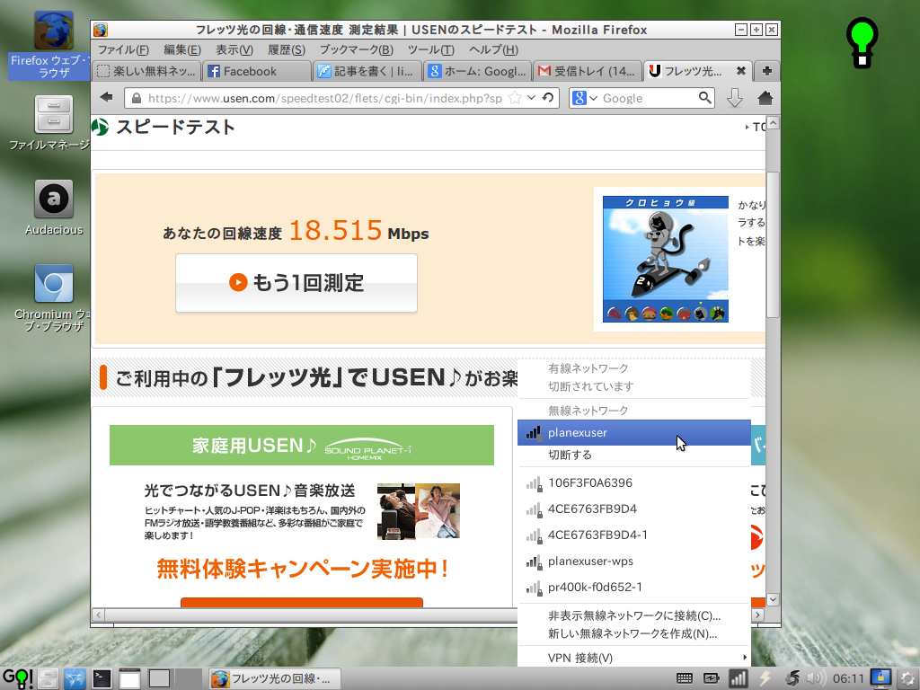Screen dimensions: 920x690
Task: Open terminal from the taskbar launcher
Action: [102, 678]
